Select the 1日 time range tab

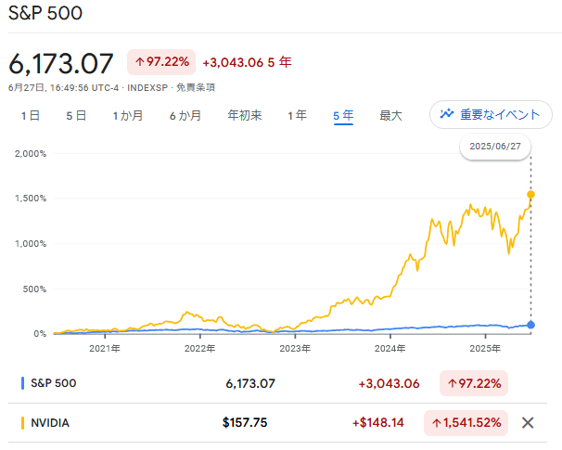coord(31,115)
